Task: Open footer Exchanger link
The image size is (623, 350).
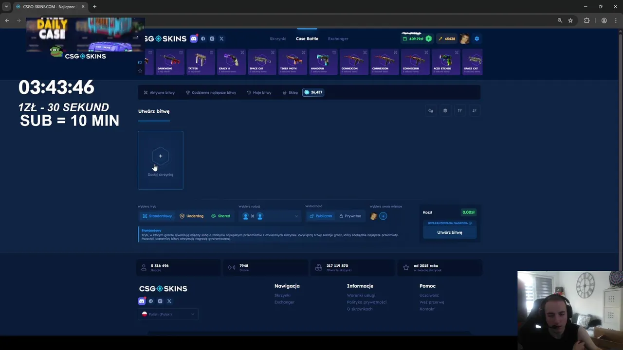Action: [x=284, y=302]
